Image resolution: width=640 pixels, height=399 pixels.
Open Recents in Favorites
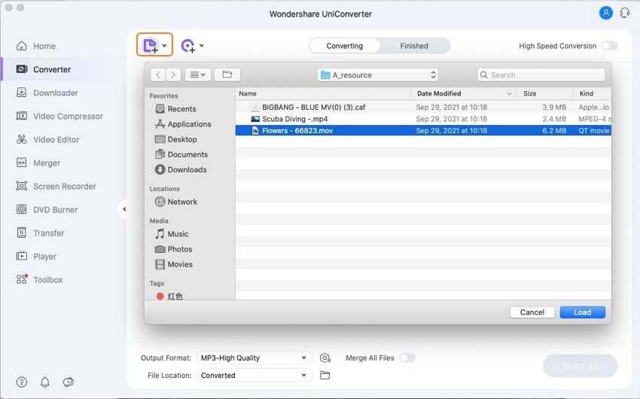(x=176, y=109)
